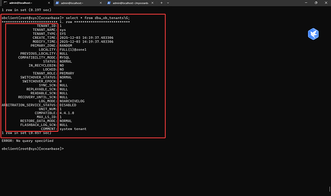Image resolution: width=331 pixels, height=196 pixels.
Task: Click the 'ERROR: No query specified' message
Action: [x=27, y=140]
